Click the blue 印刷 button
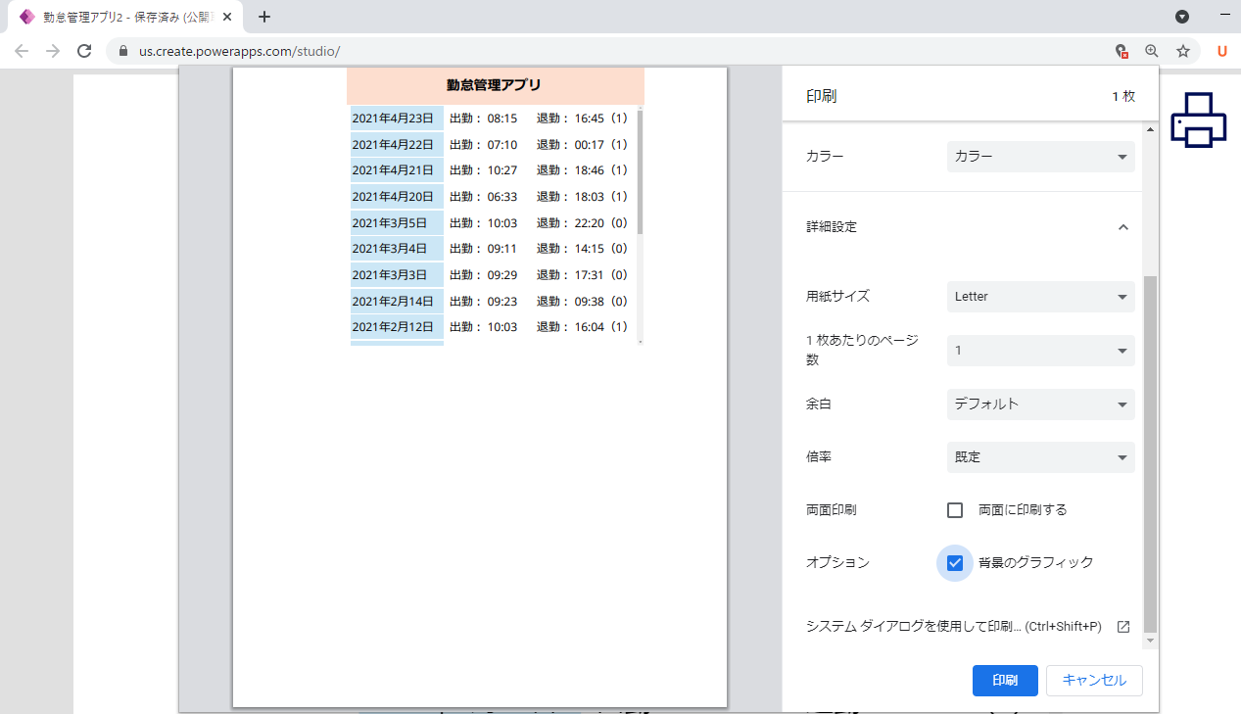The image size is (1241, 714). coord(1005,681)
